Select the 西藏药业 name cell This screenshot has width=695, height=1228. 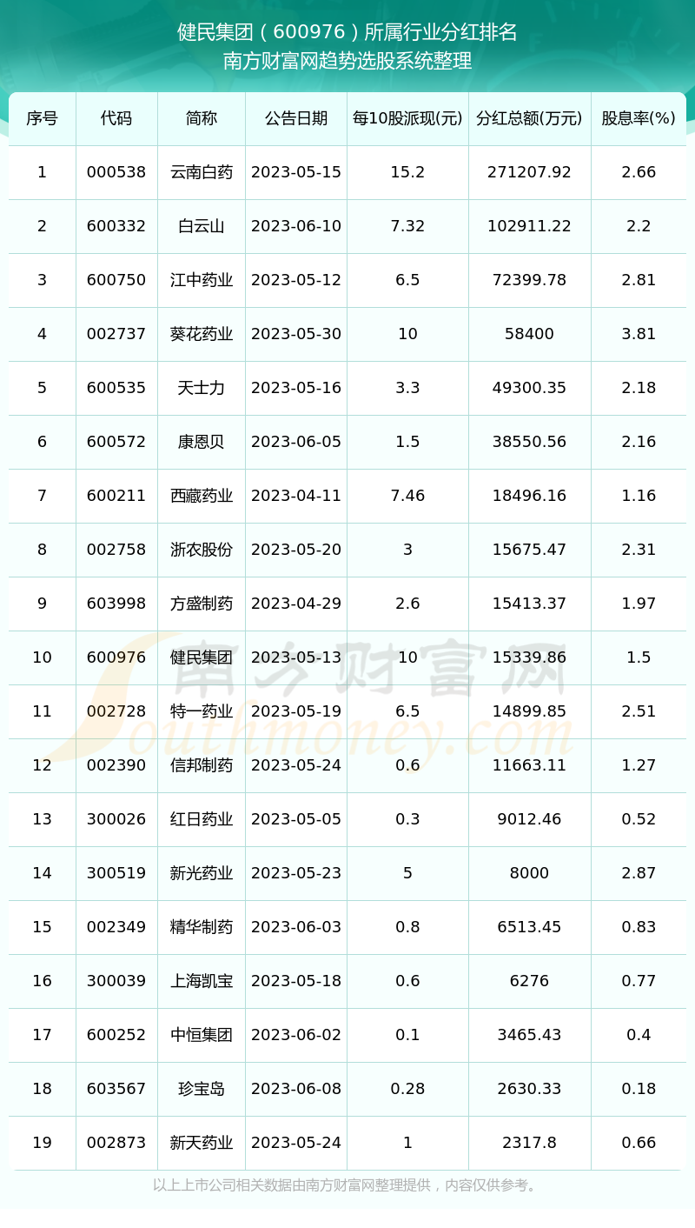pos(202,496)
